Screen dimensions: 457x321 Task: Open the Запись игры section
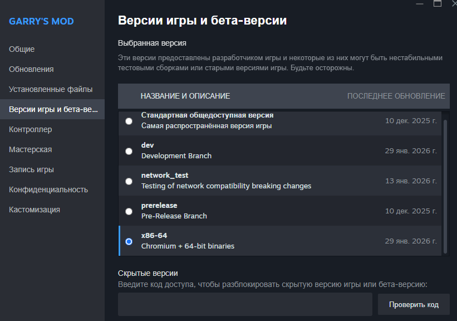31,169
